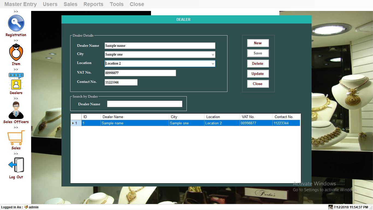Image resolution: width=373 pixels, height=210 pixels.
Task: Click the New button
Action: [258, 43]
